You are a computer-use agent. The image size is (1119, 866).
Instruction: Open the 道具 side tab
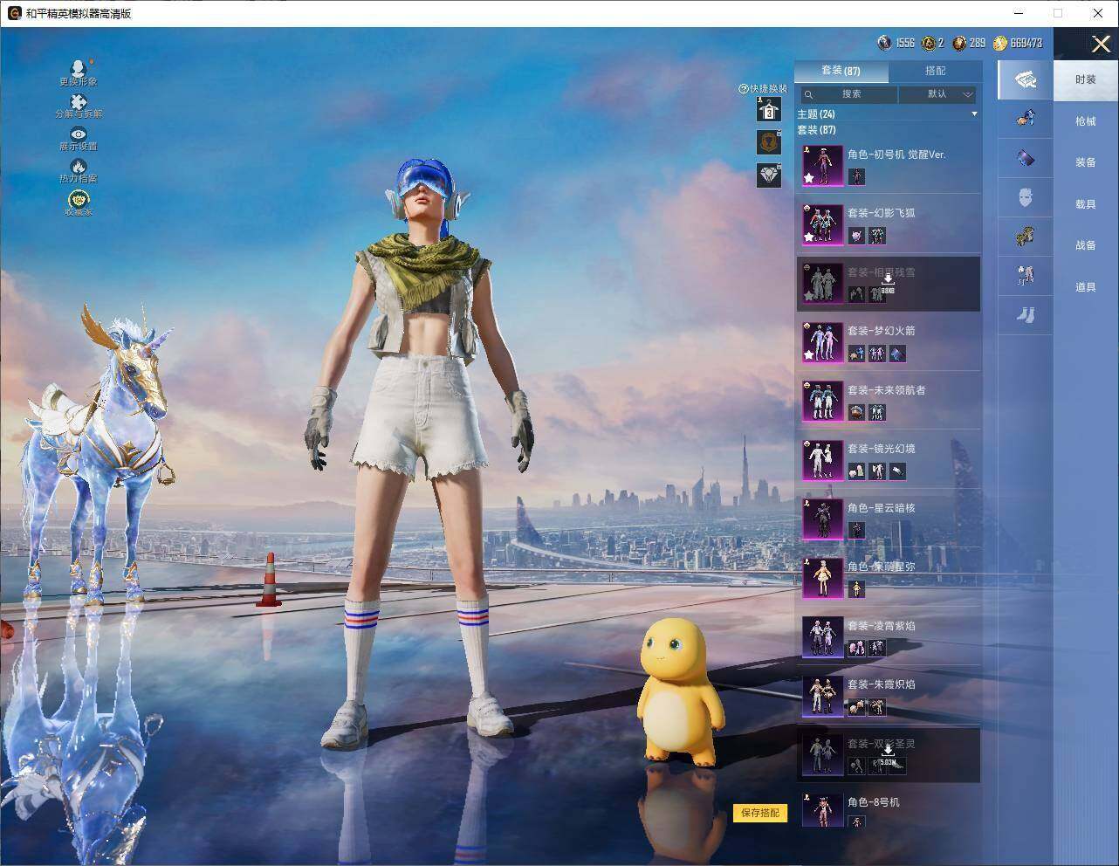pos(1086,287)
